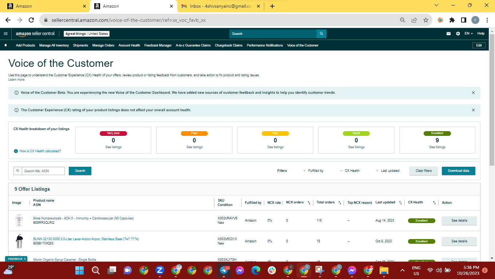Toggle the Chrome side panel icon
495x279 pixels.
point(464,20)
